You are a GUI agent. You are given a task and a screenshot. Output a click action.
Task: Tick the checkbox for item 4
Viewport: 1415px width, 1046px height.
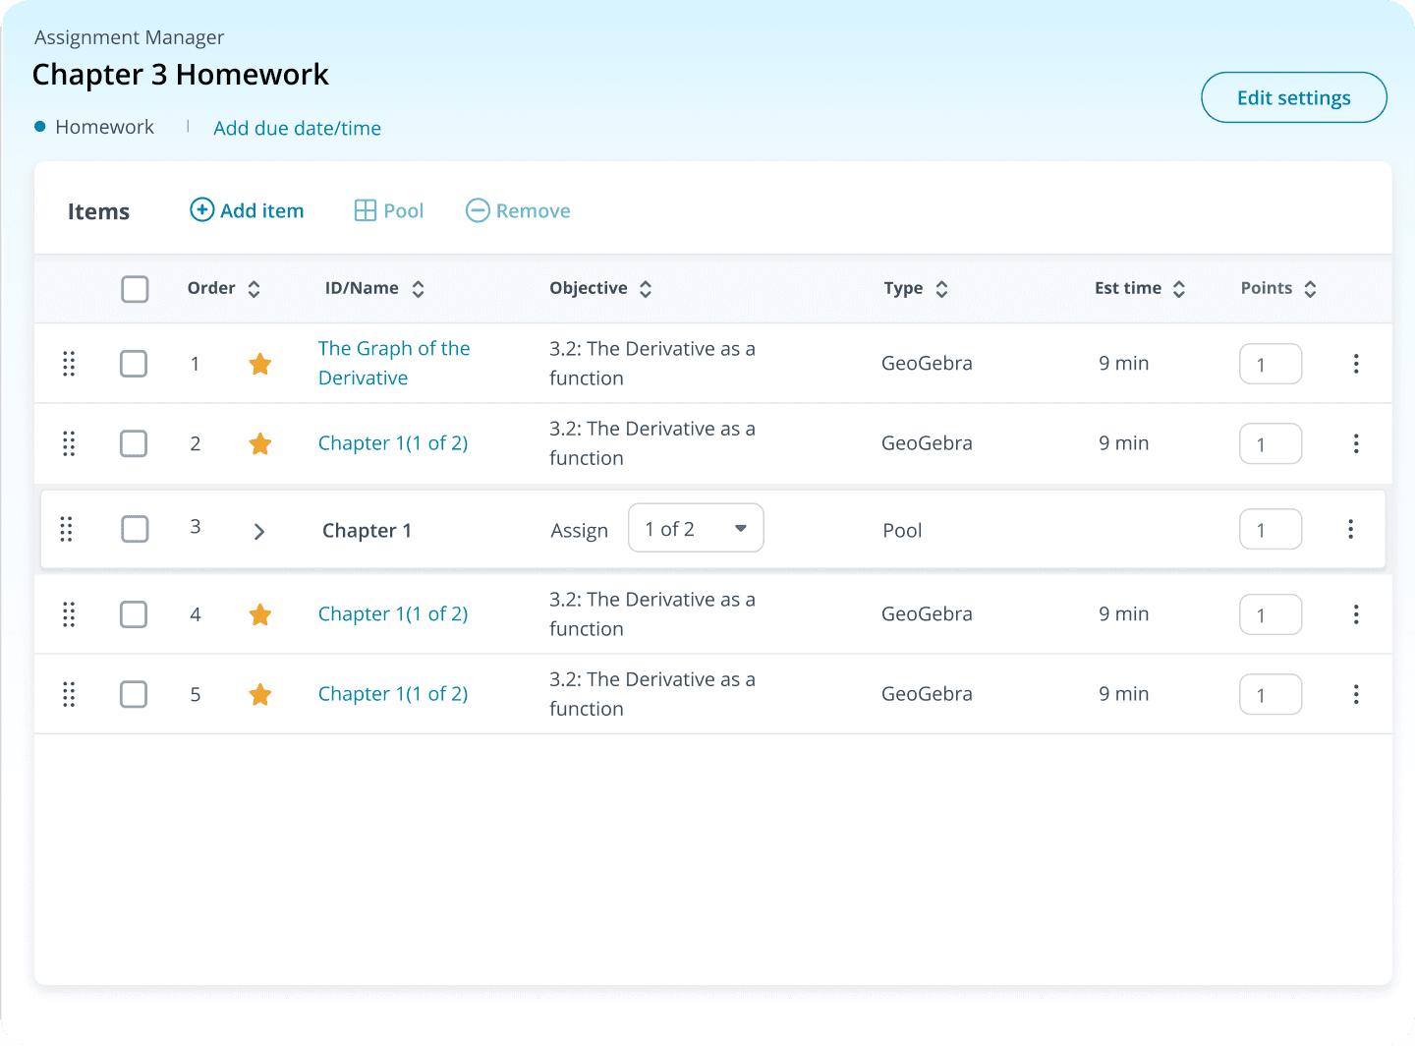[x=134, y=614]
